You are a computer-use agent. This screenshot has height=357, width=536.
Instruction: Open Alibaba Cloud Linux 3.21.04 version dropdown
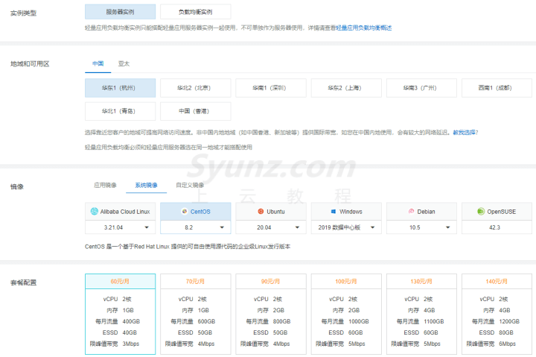pos(121,227)
